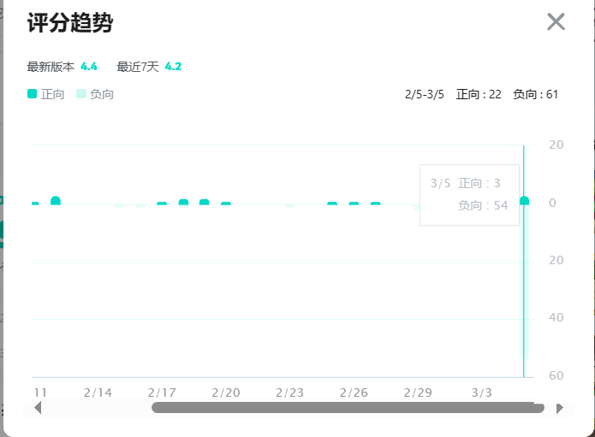
Task: Click the 2/26 positive bar
Action: [354, 204]
